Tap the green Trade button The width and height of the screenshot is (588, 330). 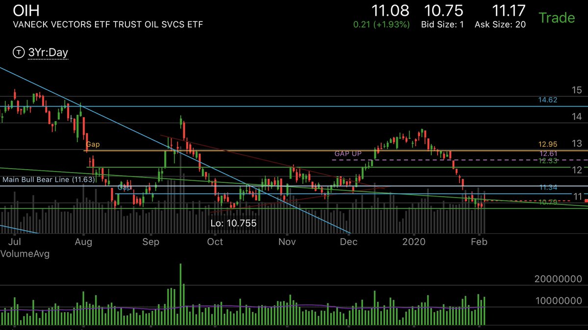click(x=557, y=18)
